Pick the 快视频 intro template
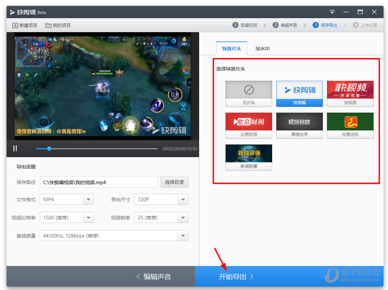388x290 pixels. point(350,90)
